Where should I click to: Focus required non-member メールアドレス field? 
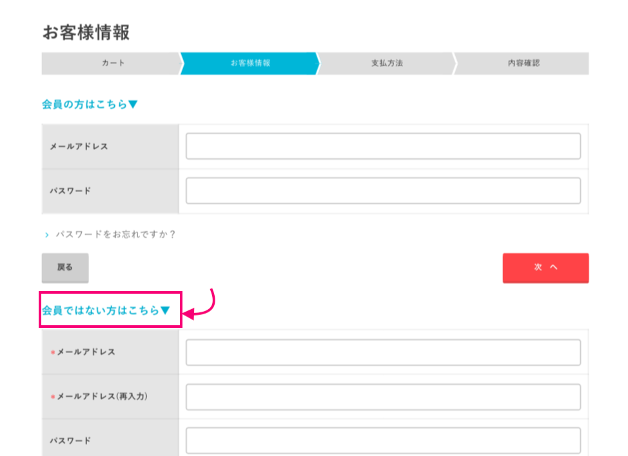click(x=383, y=352)
